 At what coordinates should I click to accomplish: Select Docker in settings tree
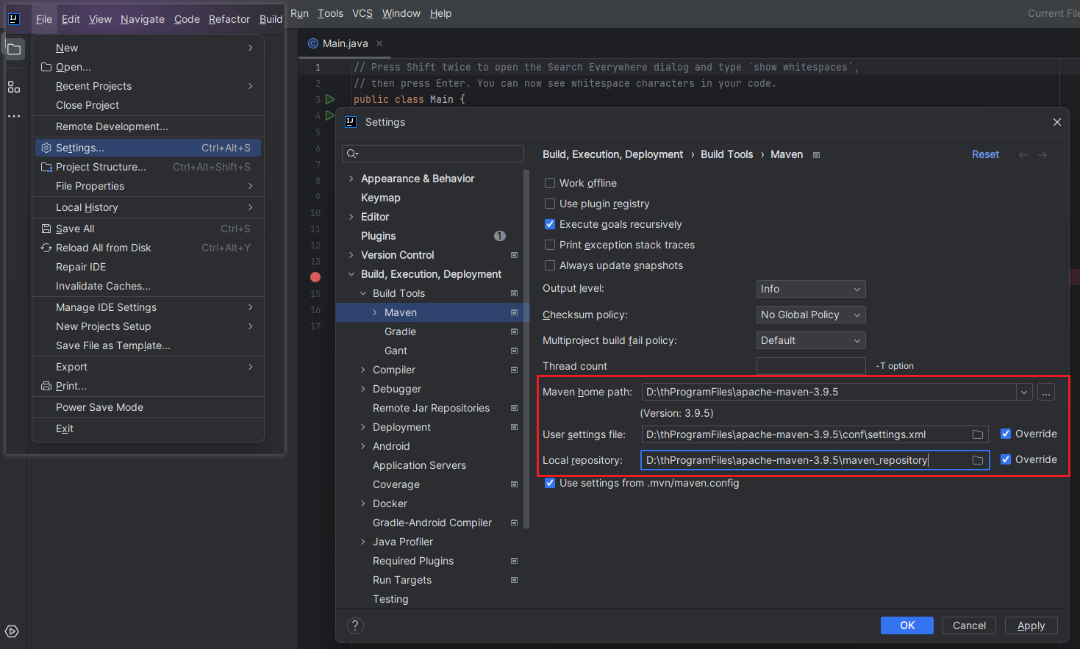[390, 503]
